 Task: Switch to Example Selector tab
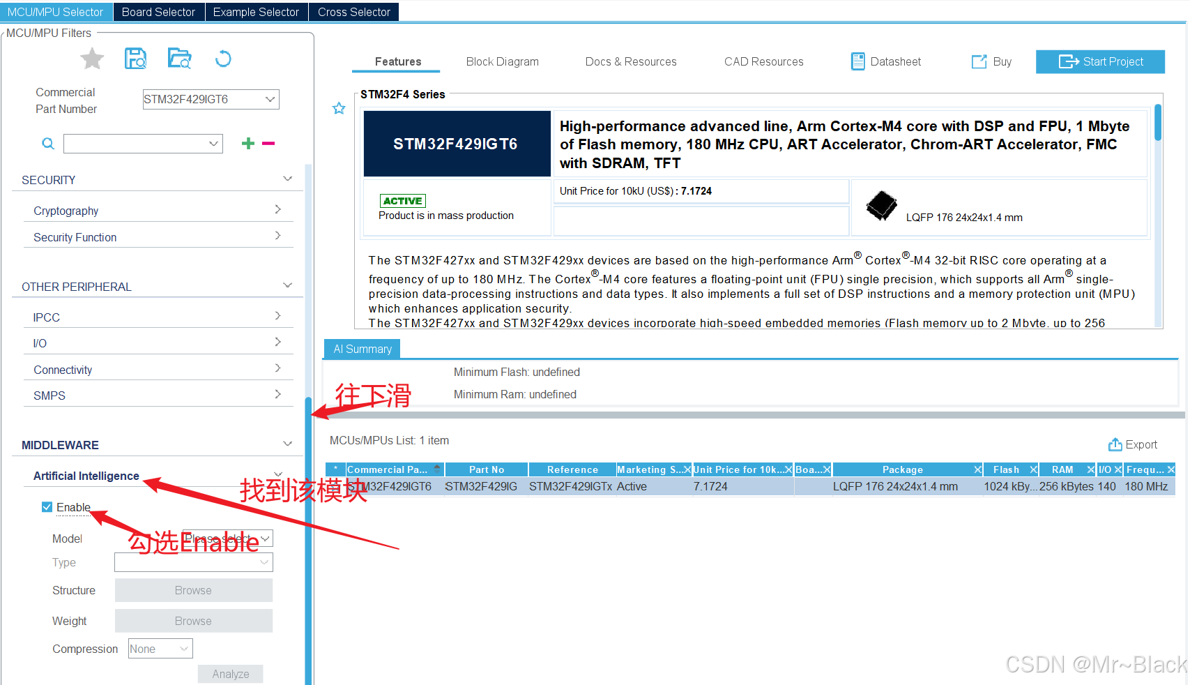pyautogui.click(x=256, y=12)
